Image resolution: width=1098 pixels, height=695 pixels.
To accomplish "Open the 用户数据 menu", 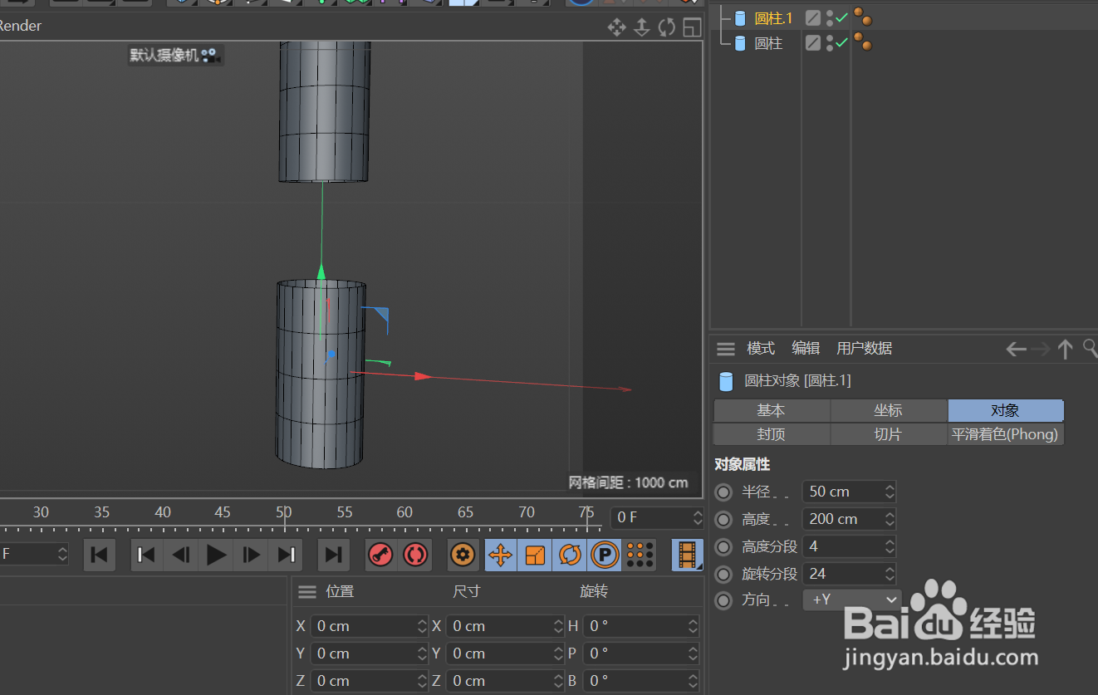I will pos(865,349).
